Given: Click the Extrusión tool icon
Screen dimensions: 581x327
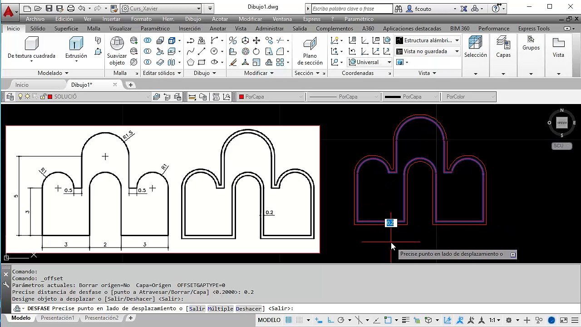Looking at the screenshot, I should 76,44.
